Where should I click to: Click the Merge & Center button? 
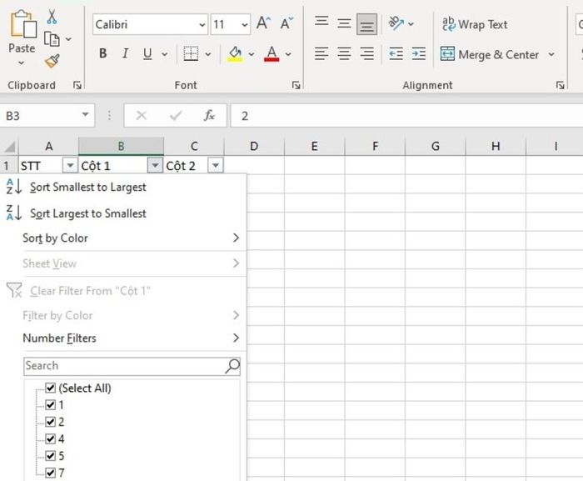point(490,54)
